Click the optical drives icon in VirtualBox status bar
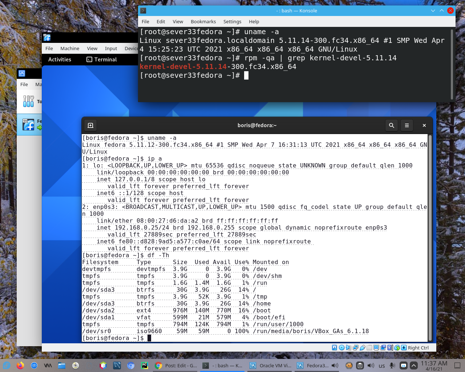The image size is (465, 372). [342, 347]
